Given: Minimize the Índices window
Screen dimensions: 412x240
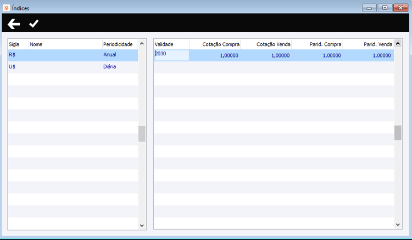Looking at the screenshot, I should pyautogui.click(x=369, y=8).
